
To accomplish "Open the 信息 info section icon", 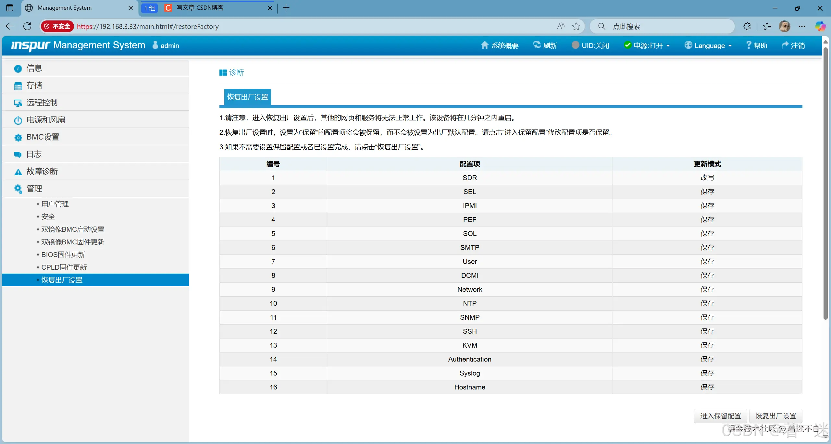I will (18, 68).
